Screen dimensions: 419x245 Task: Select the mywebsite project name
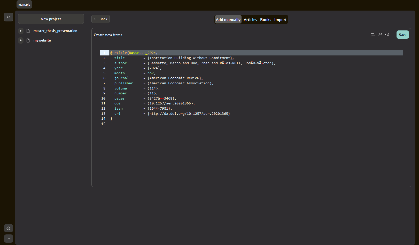(x=42, y=40)
